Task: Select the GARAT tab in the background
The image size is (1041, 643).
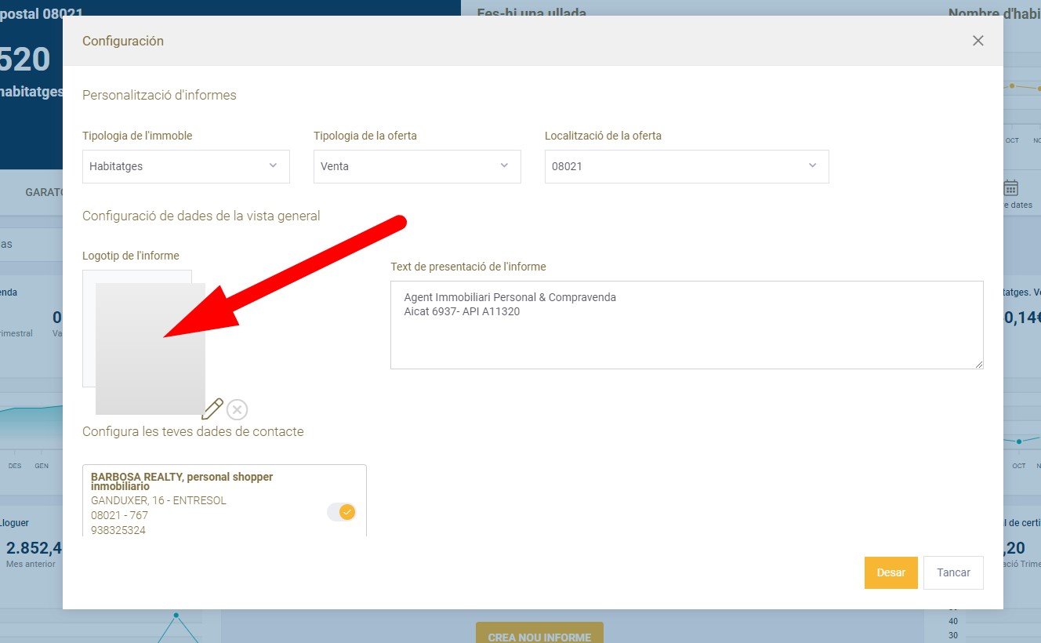Action: pos(43,192)
